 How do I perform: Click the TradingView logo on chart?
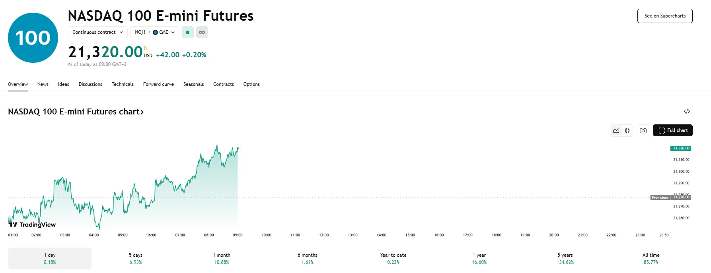tap(32, 225)
